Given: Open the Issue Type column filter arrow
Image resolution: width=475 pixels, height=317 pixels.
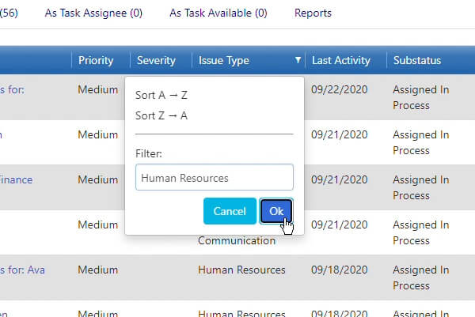Looking at the screenshot, I should pos(298,60).
